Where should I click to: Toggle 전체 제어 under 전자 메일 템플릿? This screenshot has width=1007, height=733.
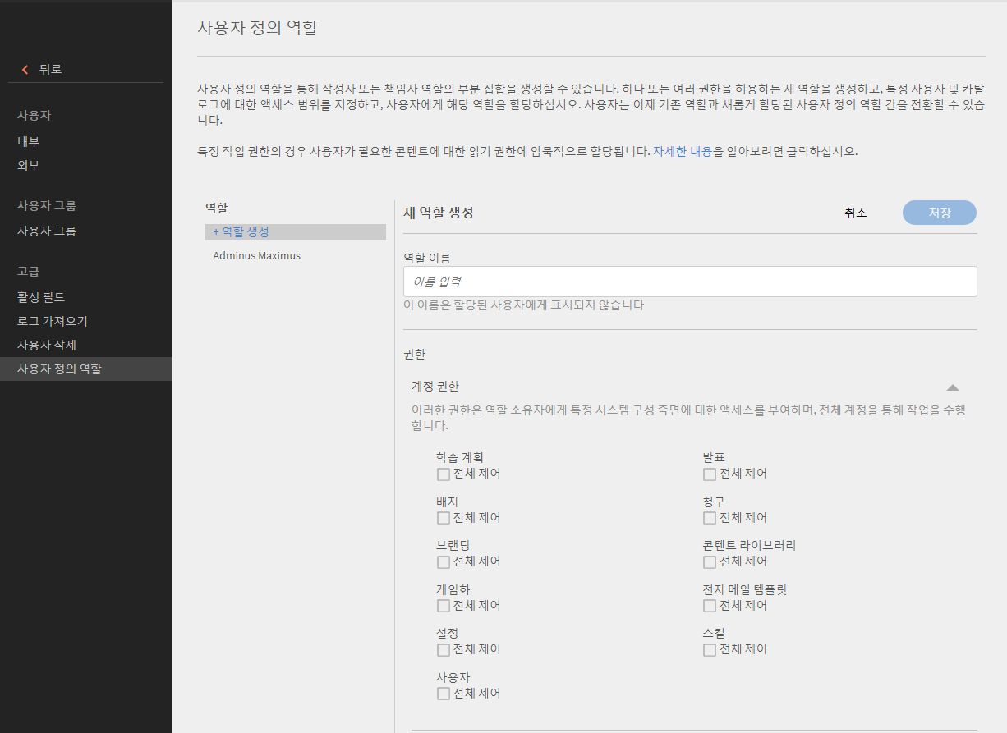pos(710,606)
